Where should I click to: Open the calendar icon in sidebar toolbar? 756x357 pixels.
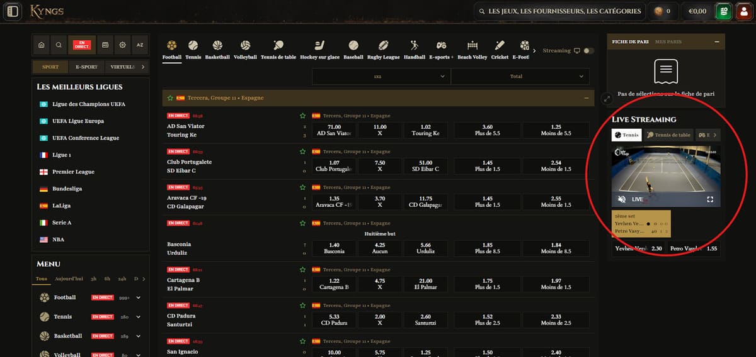click(105, 45)
